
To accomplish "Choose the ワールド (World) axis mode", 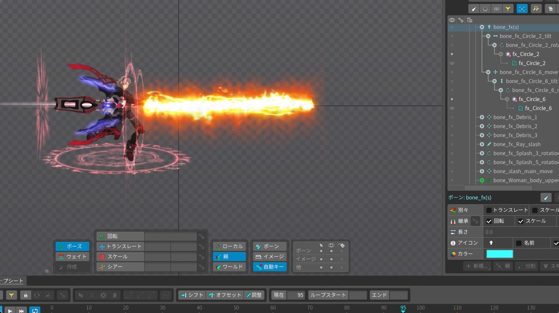I will tap(230, 267).
